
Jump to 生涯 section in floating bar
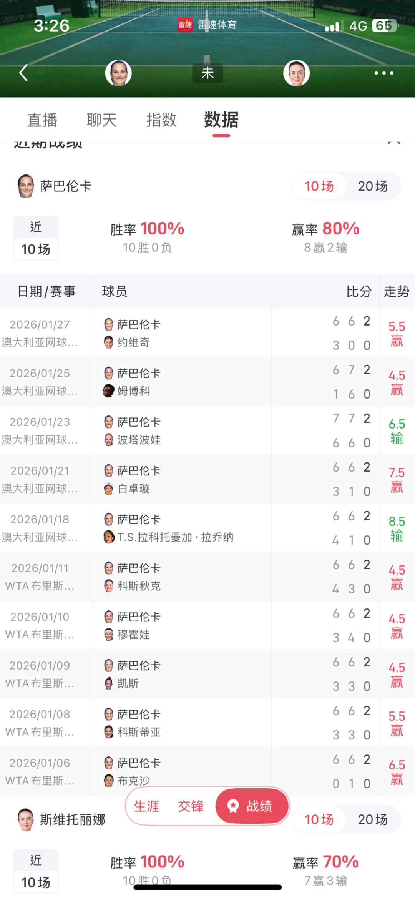pyautogui.click(x=146, y=806)
